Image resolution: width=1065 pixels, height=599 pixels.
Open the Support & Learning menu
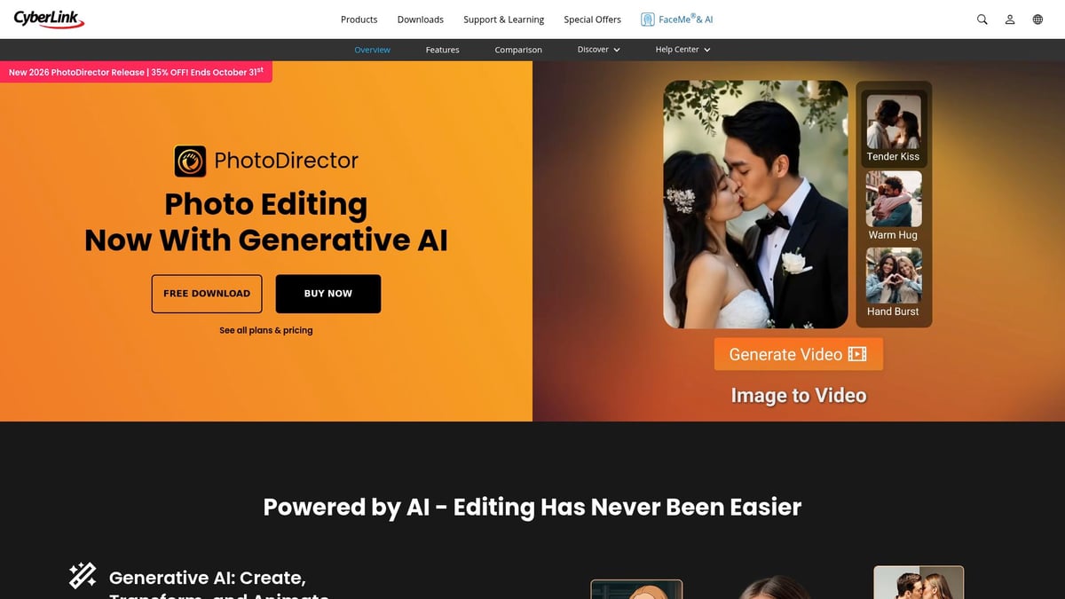[x=503, y=19]
